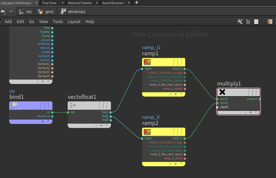Collapse the vectofloat1 node with its minus button
The width and height of the screenshot is (276, 178).
pos(107,125)
